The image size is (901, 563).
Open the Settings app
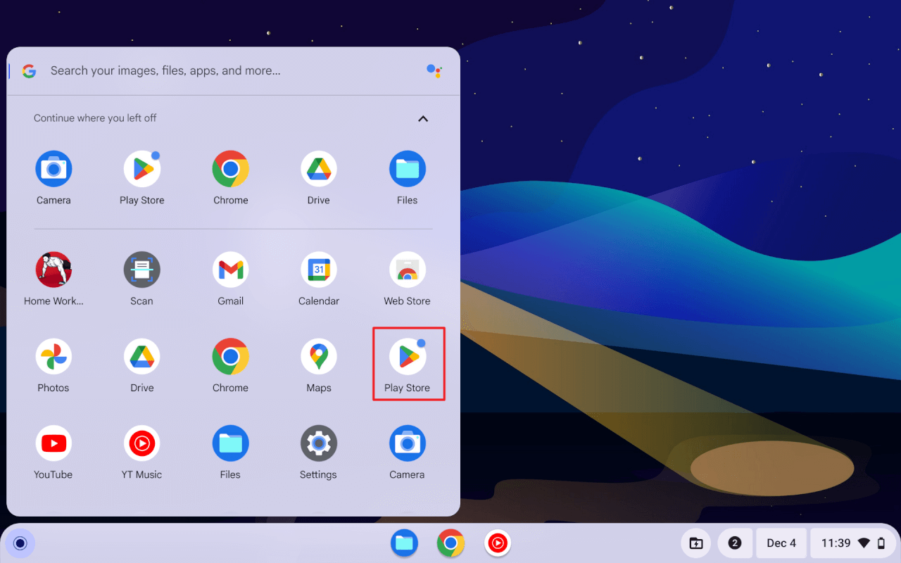[319, 443]
